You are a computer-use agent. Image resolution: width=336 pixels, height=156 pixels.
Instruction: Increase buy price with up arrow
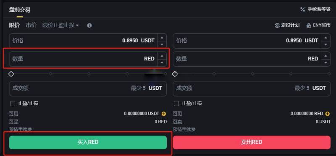click(162, 38)
